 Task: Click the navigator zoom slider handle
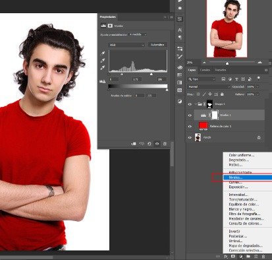click(227, 63)
